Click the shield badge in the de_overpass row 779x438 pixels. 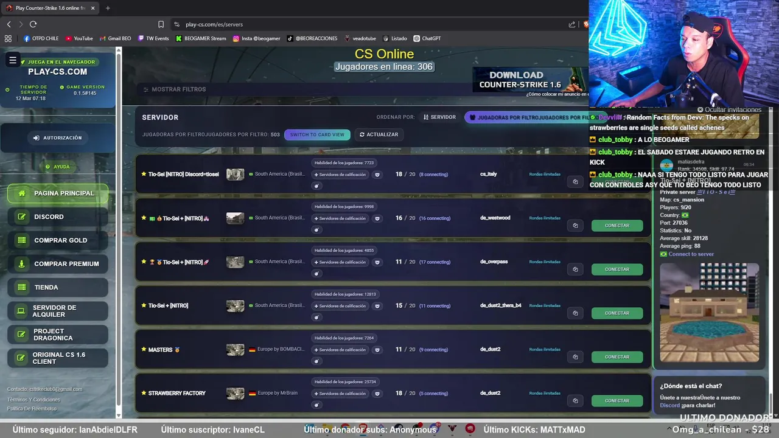[x=377, y=262]
